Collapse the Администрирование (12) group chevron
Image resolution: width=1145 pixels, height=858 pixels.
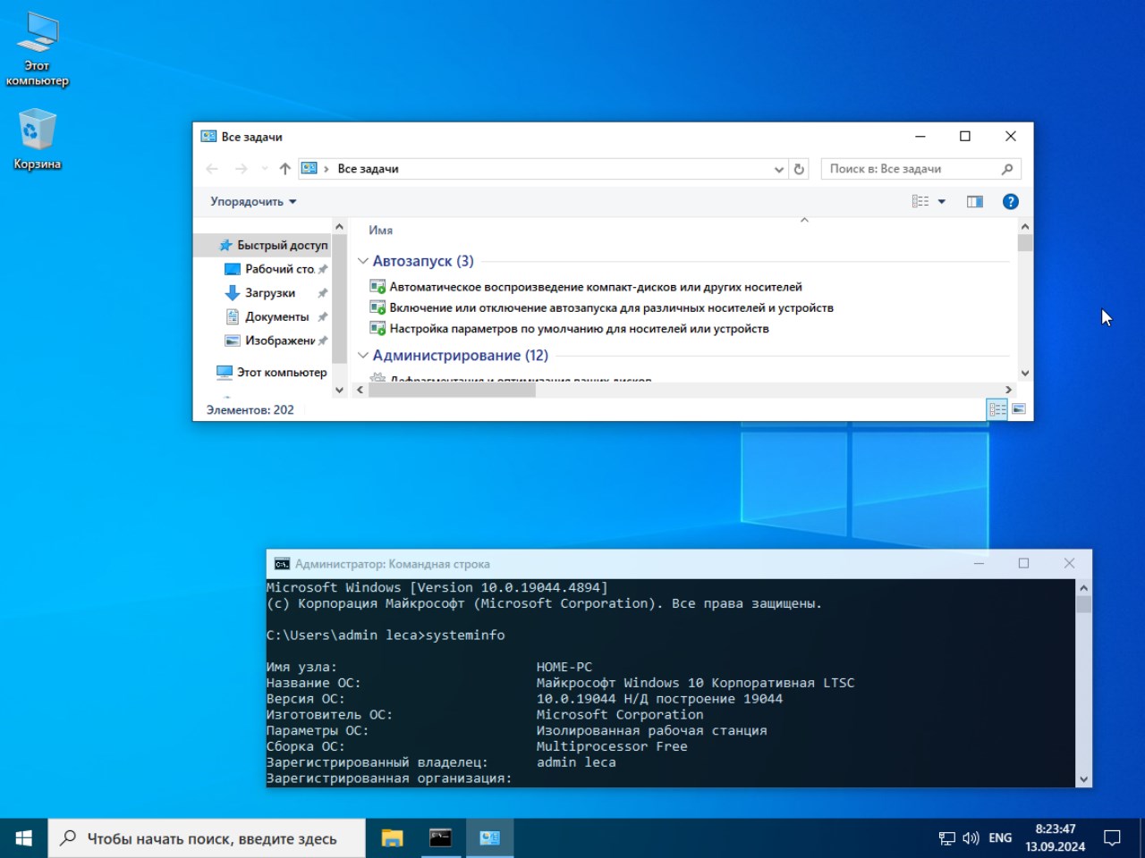(363, 356)
